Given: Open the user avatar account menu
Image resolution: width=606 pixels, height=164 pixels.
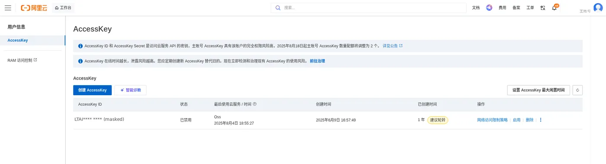Looking at the screenshot, I should click(x=598, y=8).
